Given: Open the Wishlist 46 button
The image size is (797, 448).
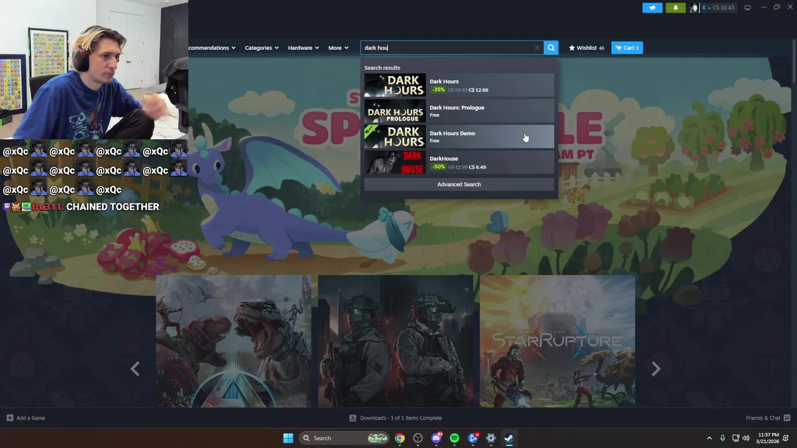Looking at the screenshot, I should tap(586, 48).
